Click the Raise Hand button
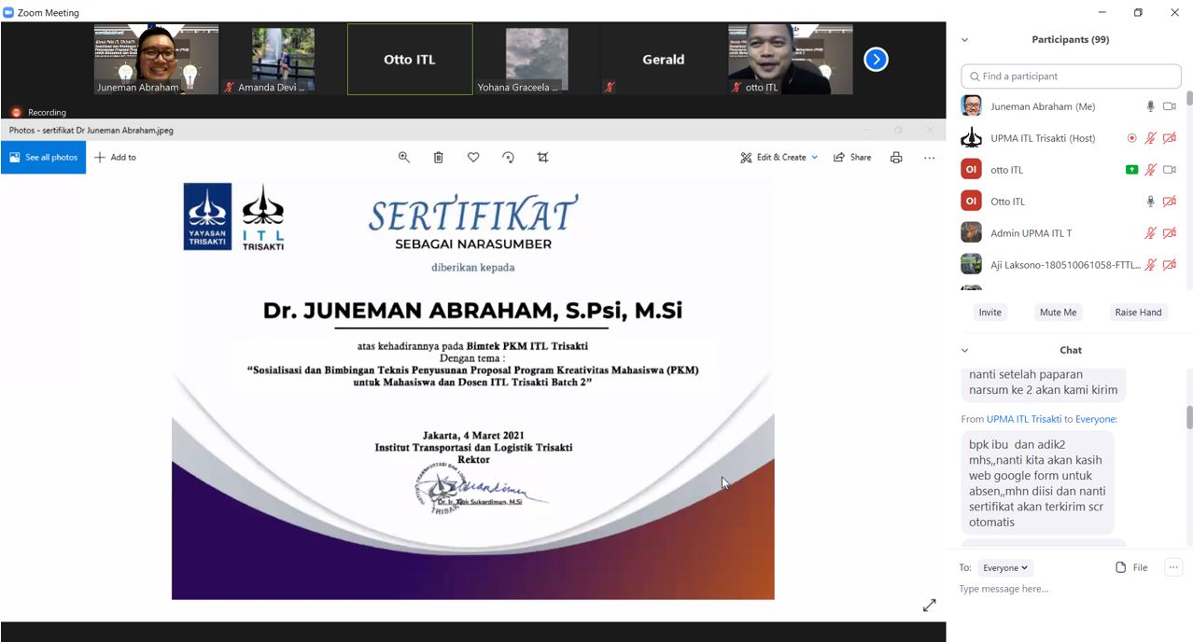 click(x=1138, y=313)
